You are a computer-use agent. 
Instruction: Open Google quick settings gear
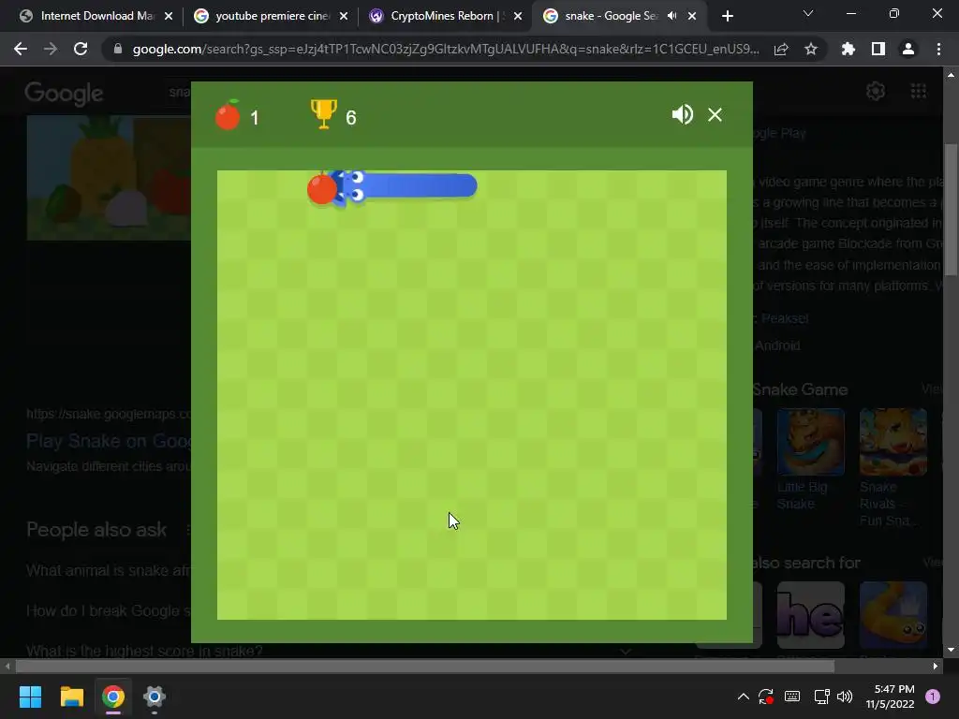pos(876,91)
